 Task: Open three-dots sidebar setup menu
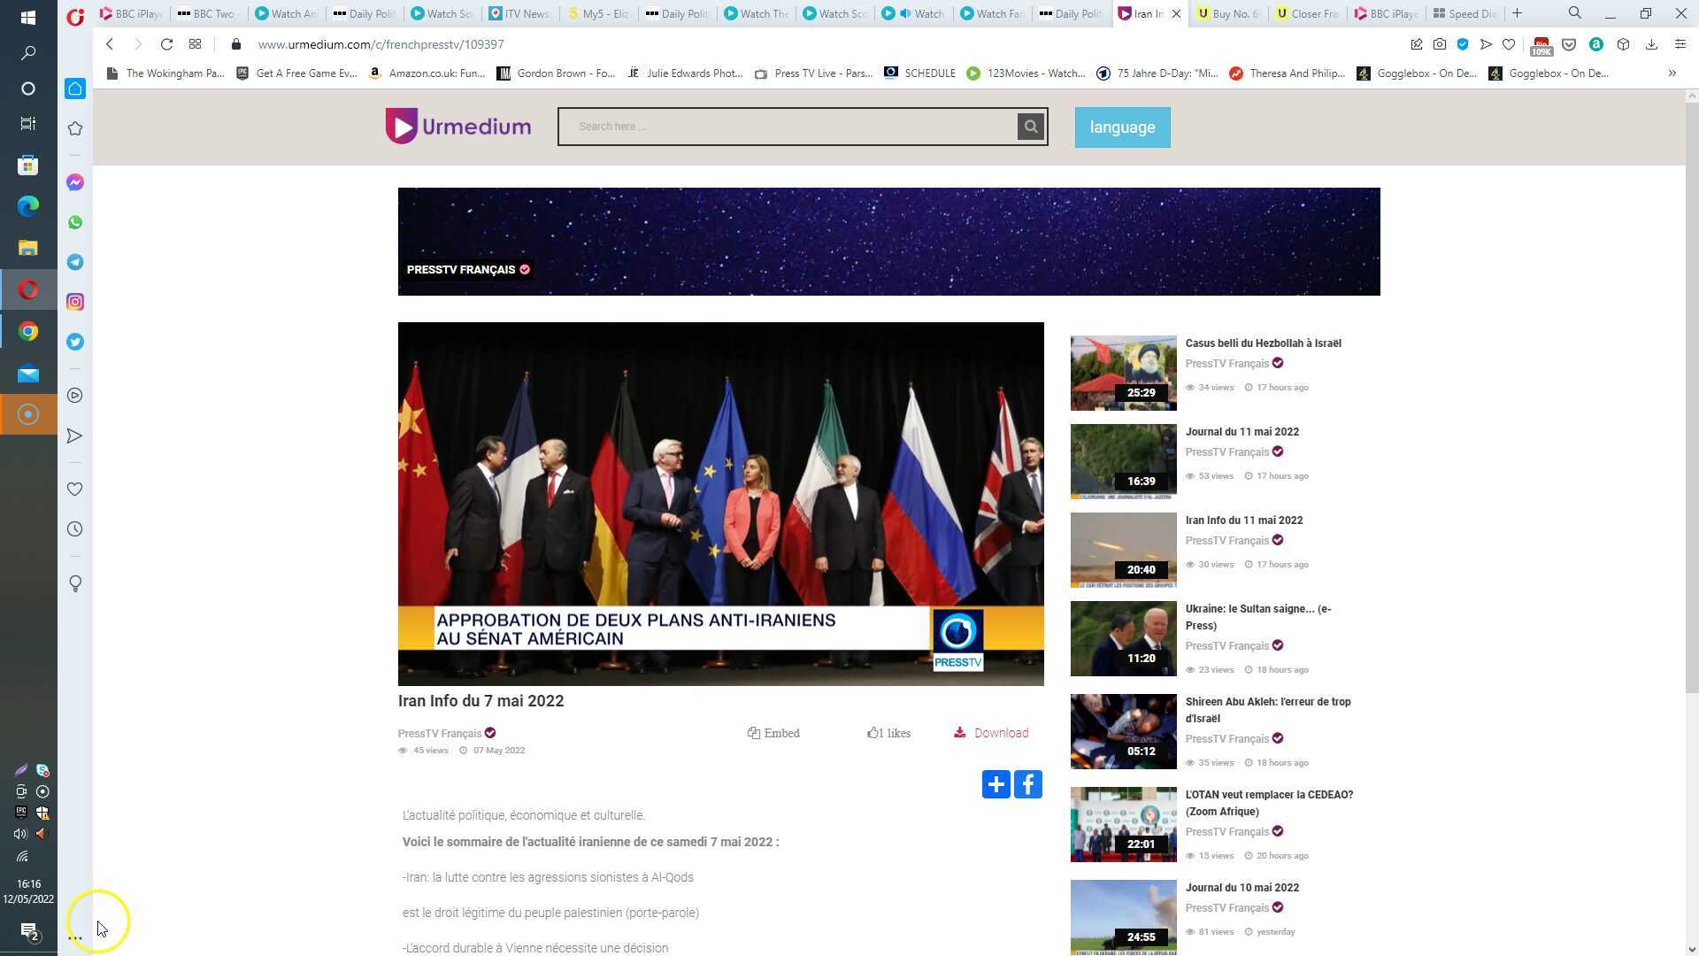pyautogui.click(x=75, y=937)
